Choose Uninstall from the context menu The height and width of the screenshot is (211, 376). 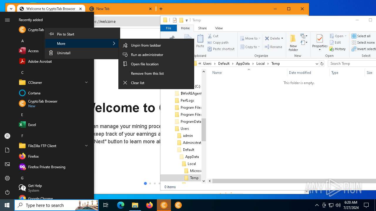point(82,53)
